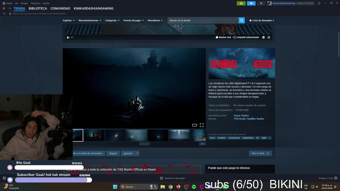
Task: Click the Sigilo tag
Action: click(264, 138)
